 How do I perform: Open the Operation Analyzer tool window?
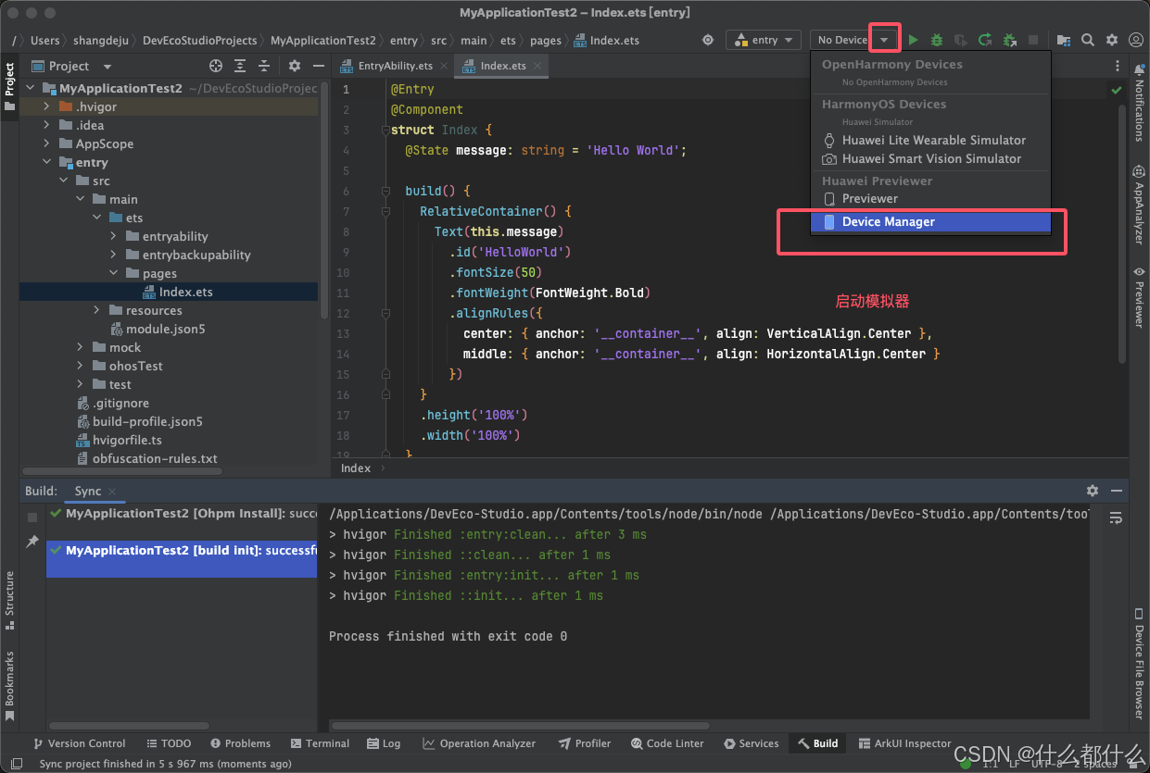click(479, 743)
